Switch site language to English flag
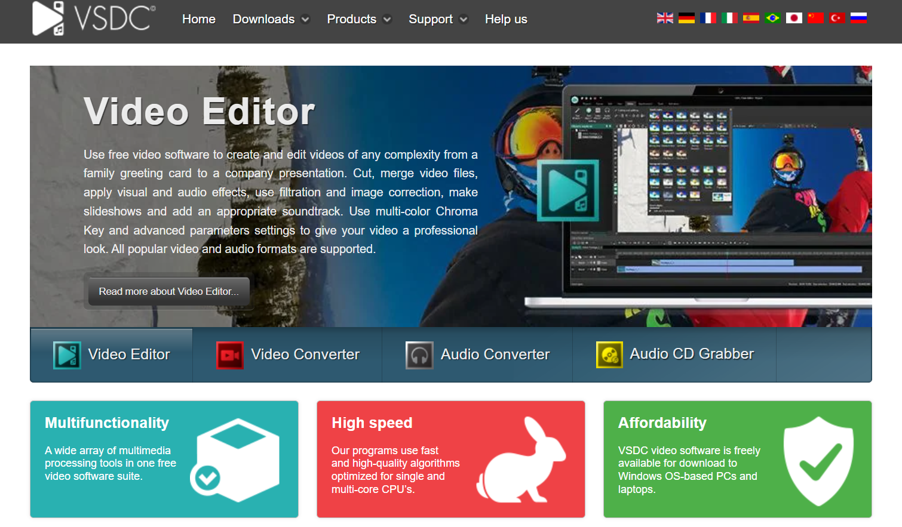This screenshot has height=527, width=902. [x=665, y=18]
